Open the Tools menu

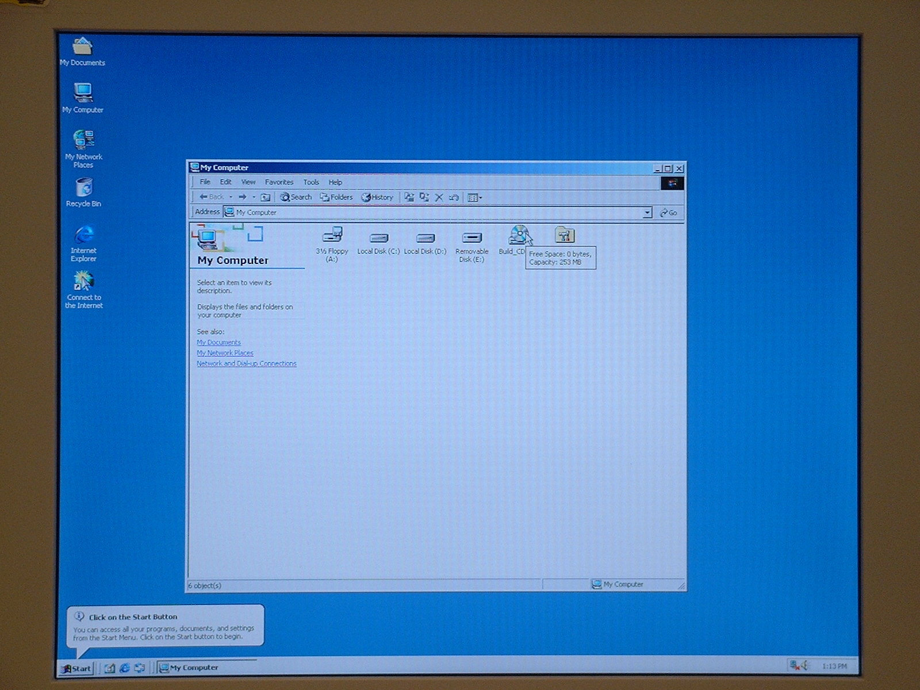(311, 182)
